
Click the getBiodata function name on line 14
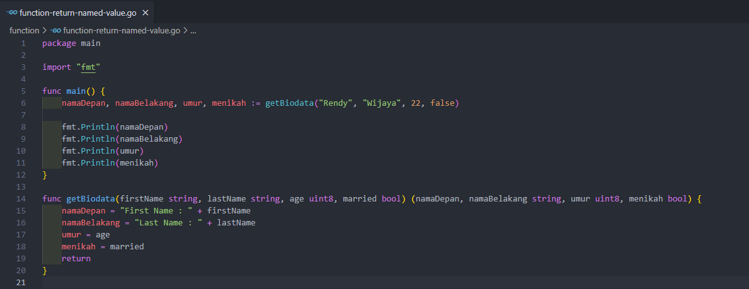click(x=91, y=199)
